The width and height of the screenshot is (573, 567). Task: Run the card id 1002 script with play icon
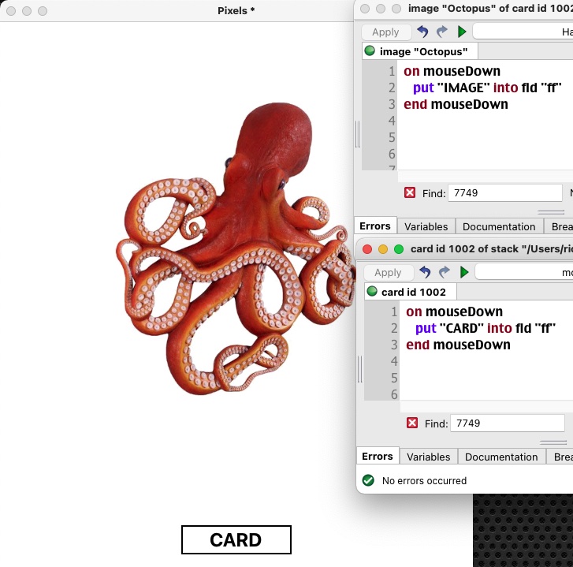464,272
